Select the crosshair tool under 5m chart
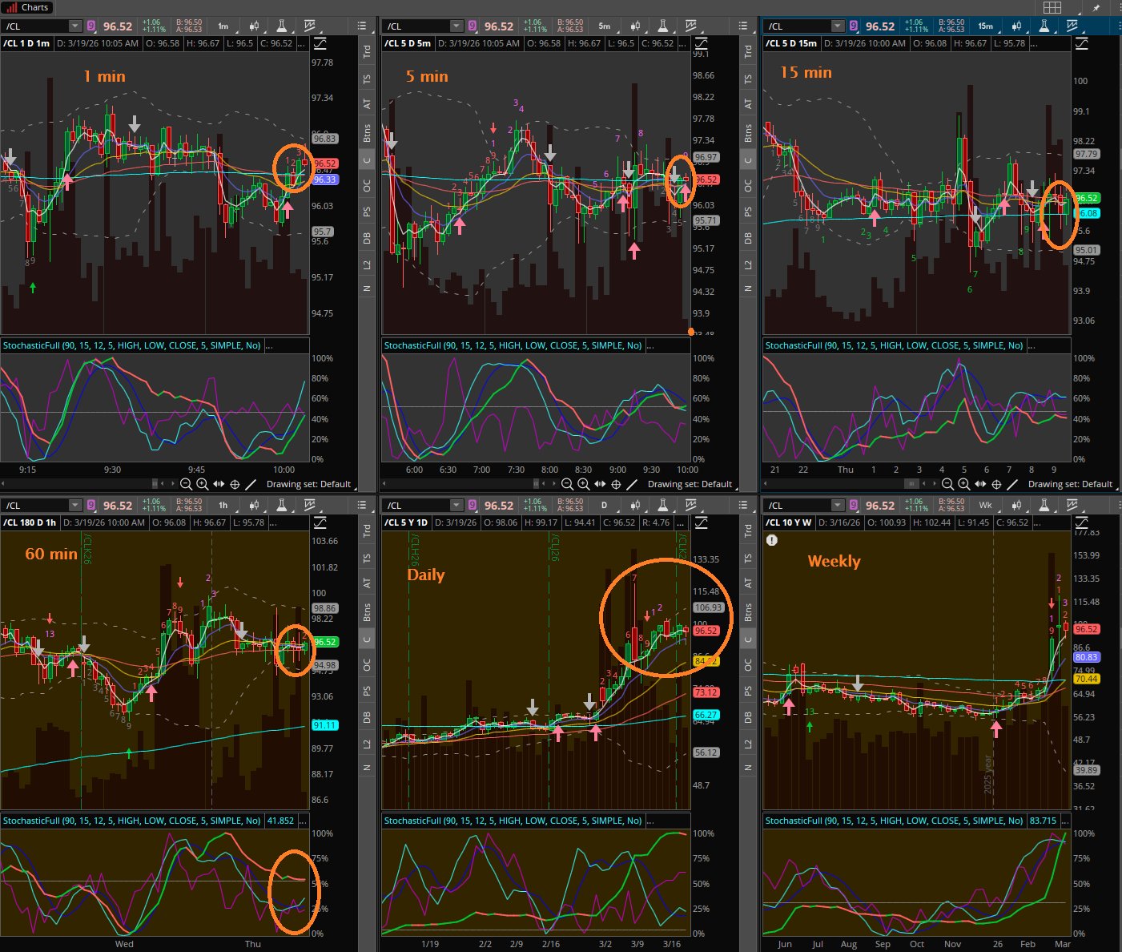1122x952 pixels. [616, 484]
